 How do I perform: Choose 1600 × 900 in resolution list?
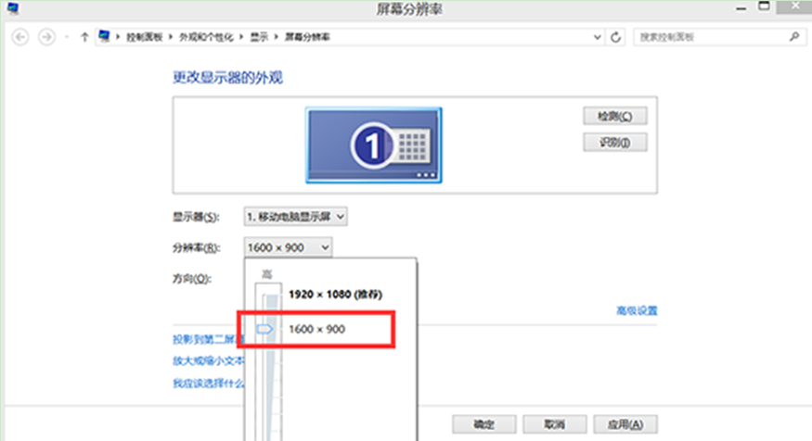click(x=316, y=329)
